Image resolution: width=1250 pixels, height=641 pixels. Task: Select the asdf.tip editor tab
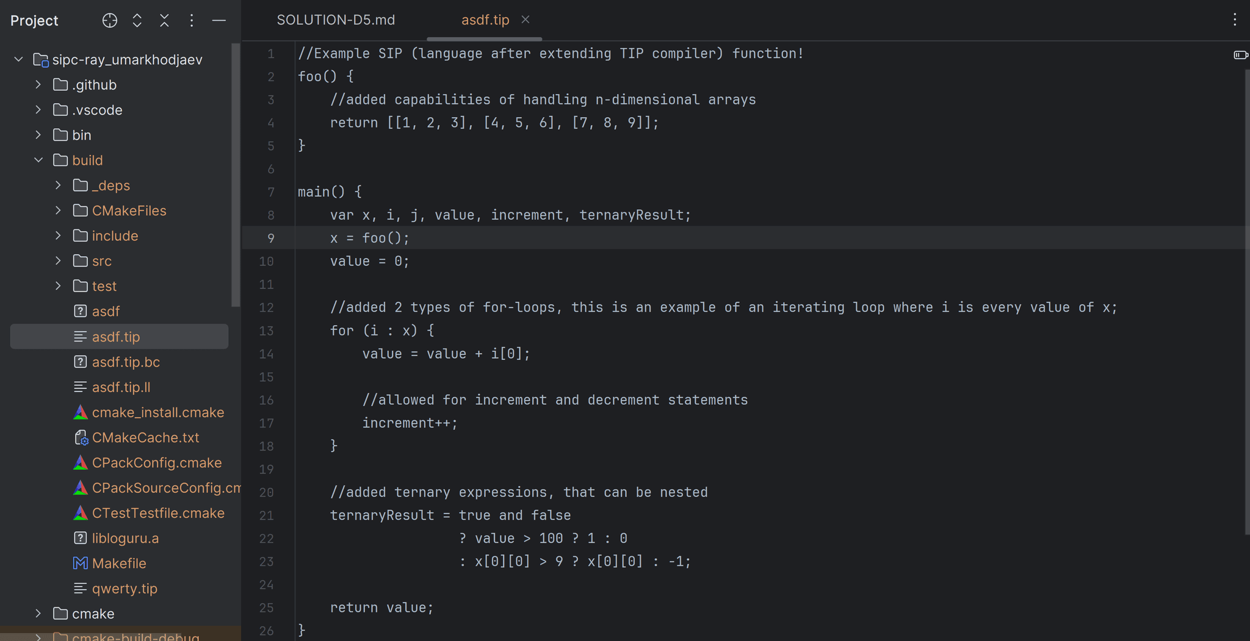click(485, 20)
